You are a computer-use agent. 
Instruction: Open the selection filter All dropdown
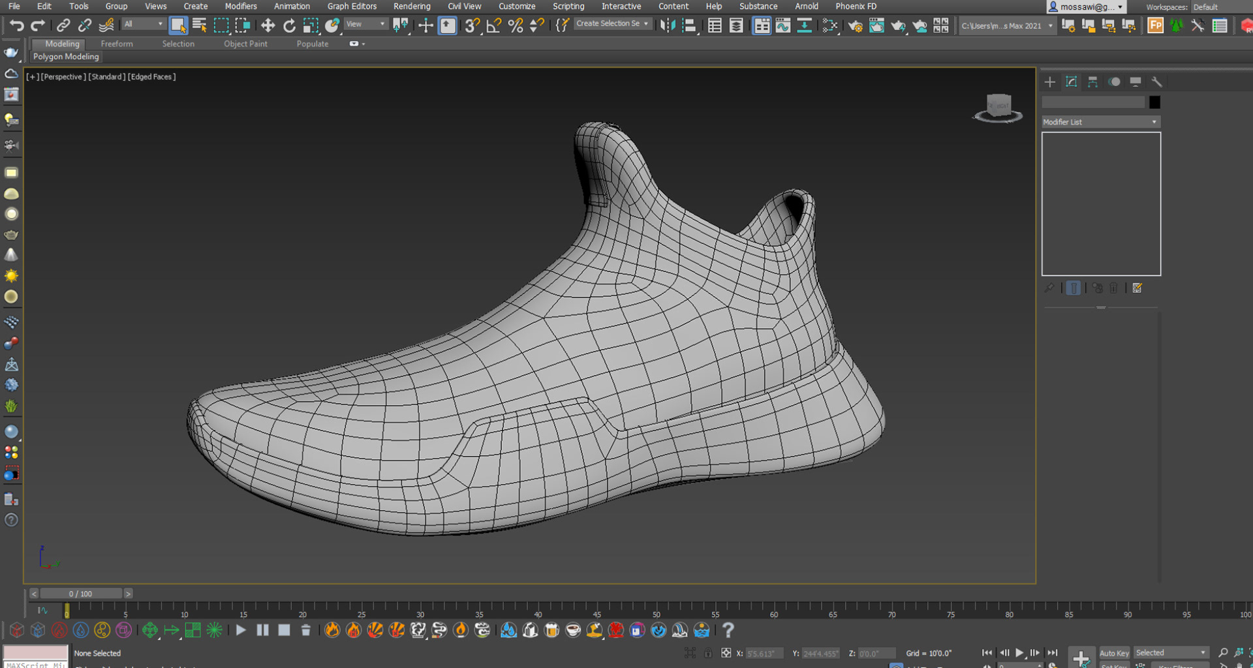(143, 23)
